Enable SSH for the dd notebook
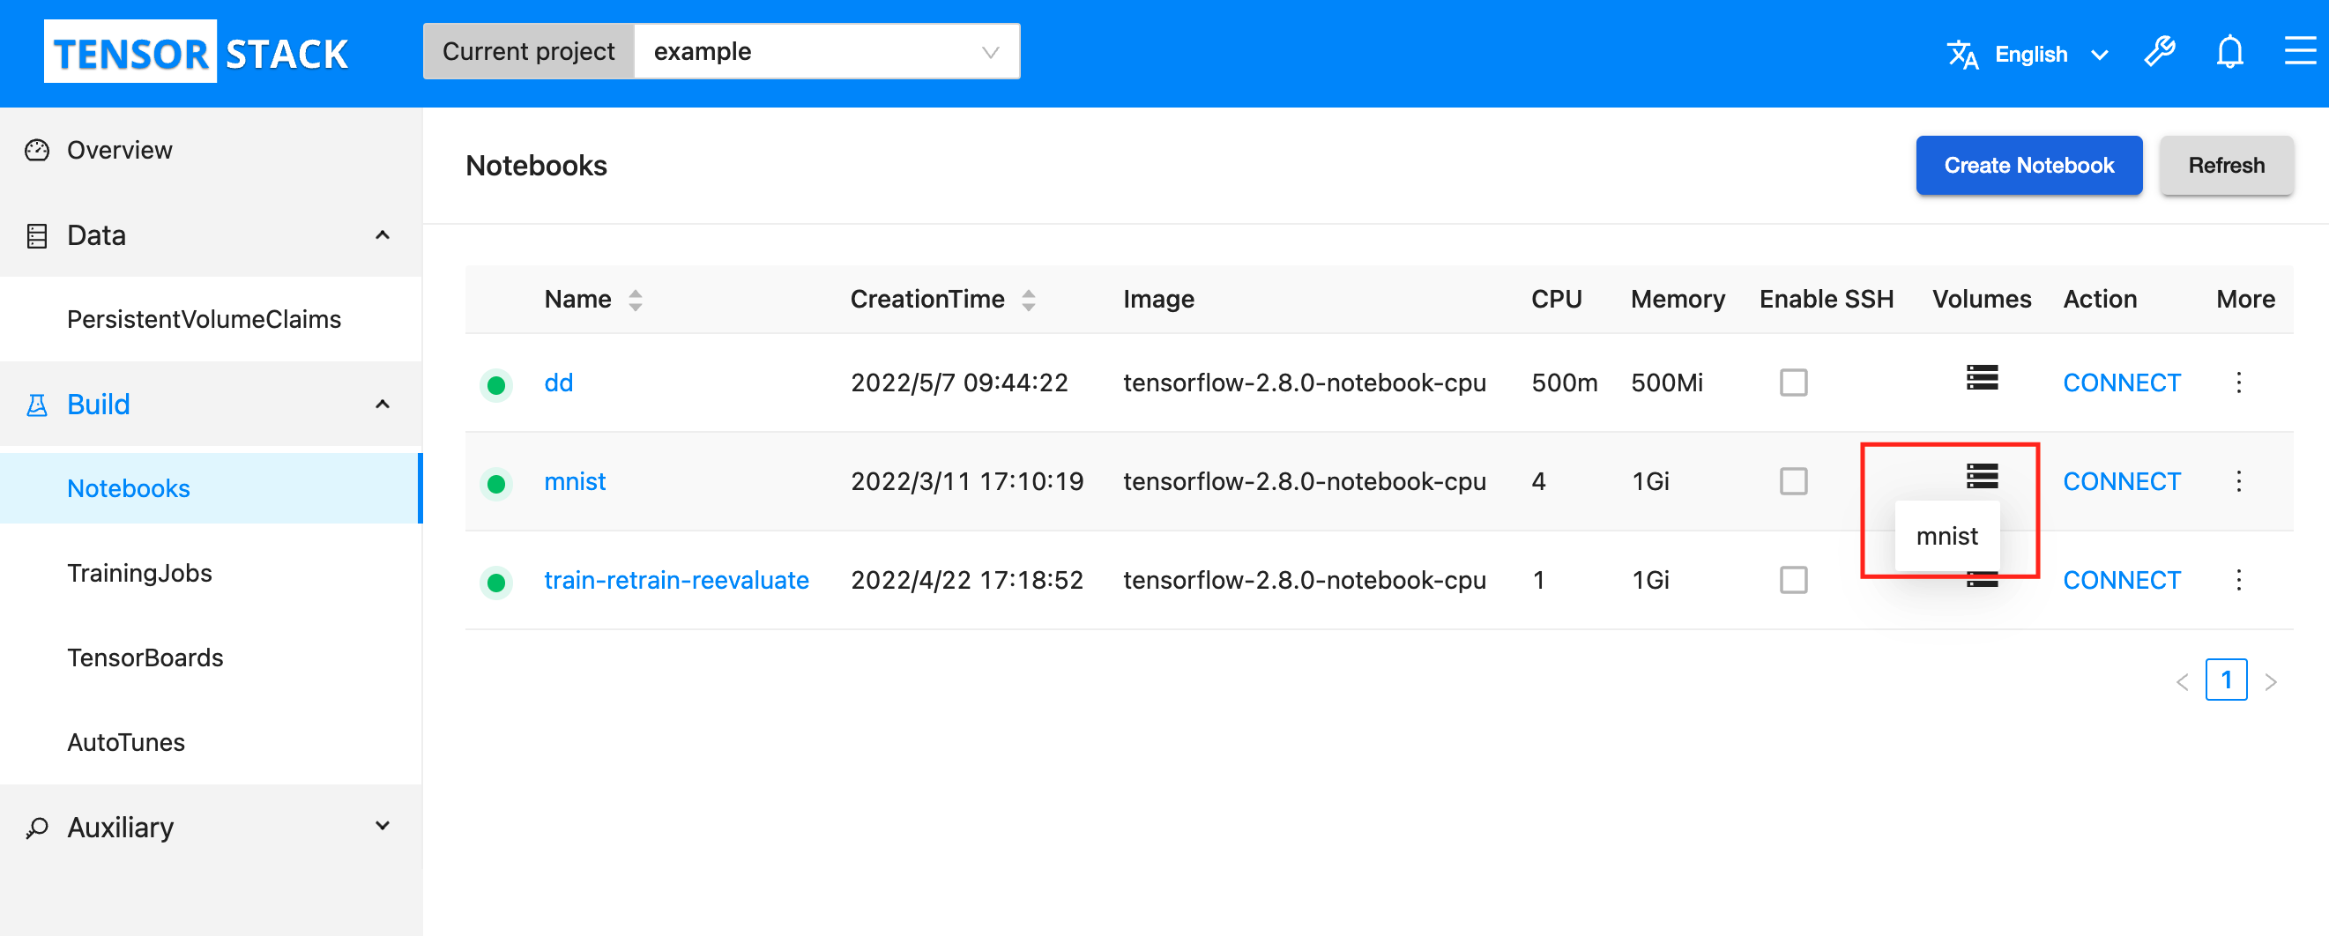This screenshot has width=2329, height=936. (1794, 383)
